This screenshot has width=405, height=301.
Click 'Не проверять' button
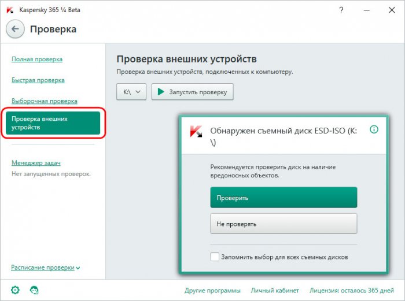tap(283, 224)
